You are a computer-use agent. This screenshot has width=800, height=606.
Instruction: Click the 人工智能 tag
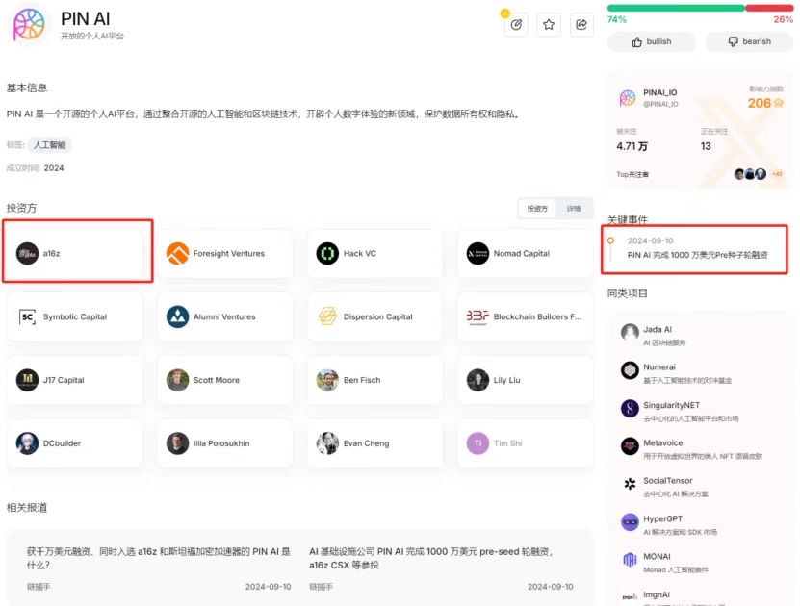(49, 145)
